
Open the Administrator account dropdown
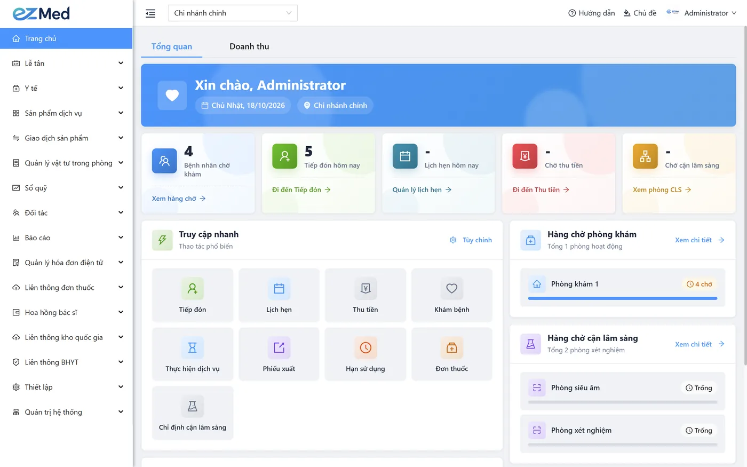pyautogui.click(x=701, y=13)
